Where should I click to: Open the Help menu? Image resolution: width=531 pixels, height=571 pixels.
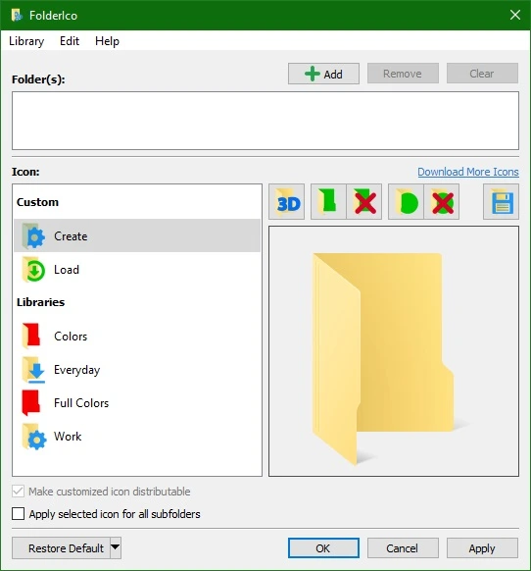click(x=107, y=41)
